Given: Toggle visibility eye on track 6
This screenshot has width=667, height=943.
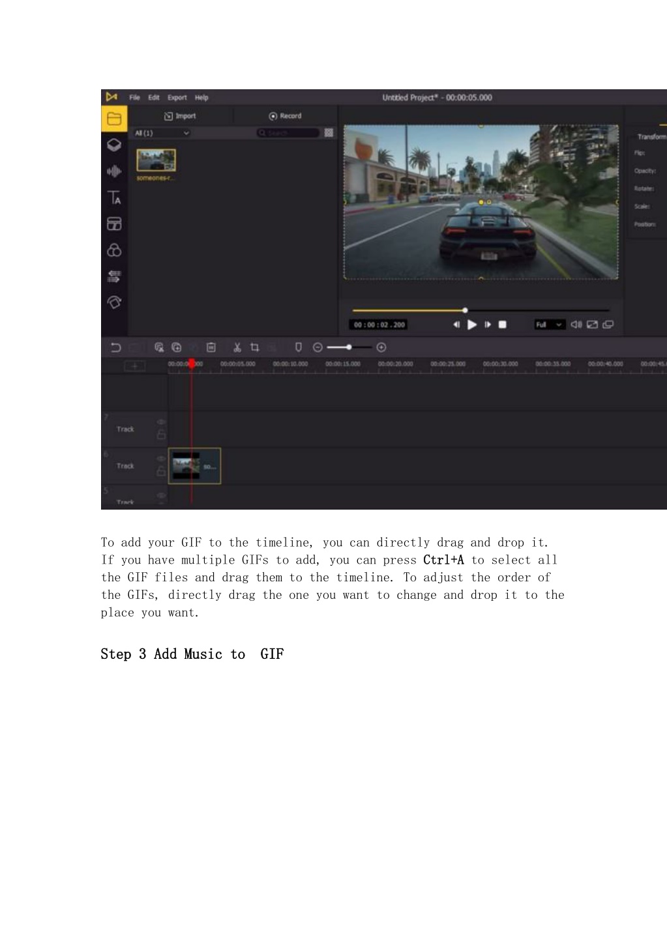Looking at the screenshot, I should [161, 458].
